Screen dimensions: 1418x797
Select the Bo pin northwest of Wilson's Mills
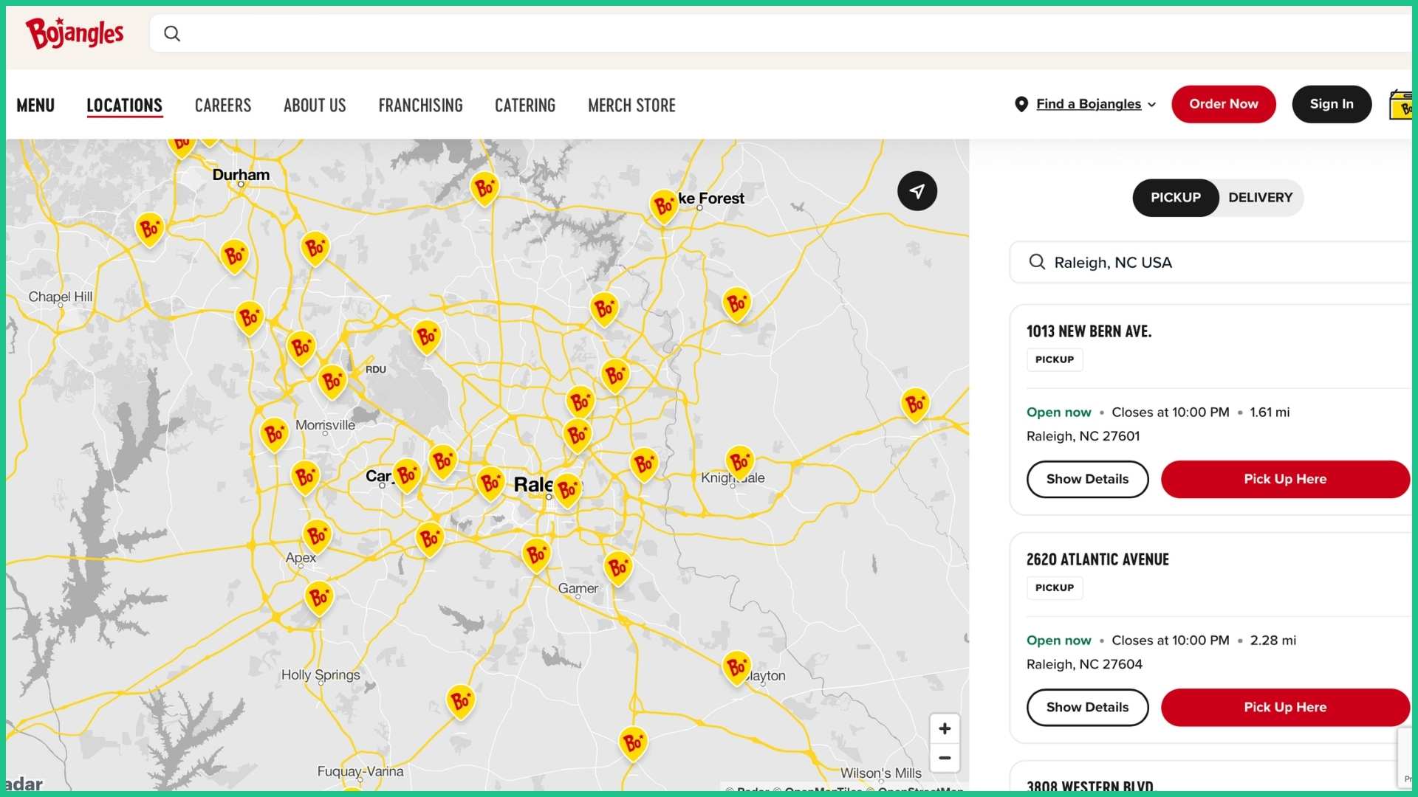633,744
